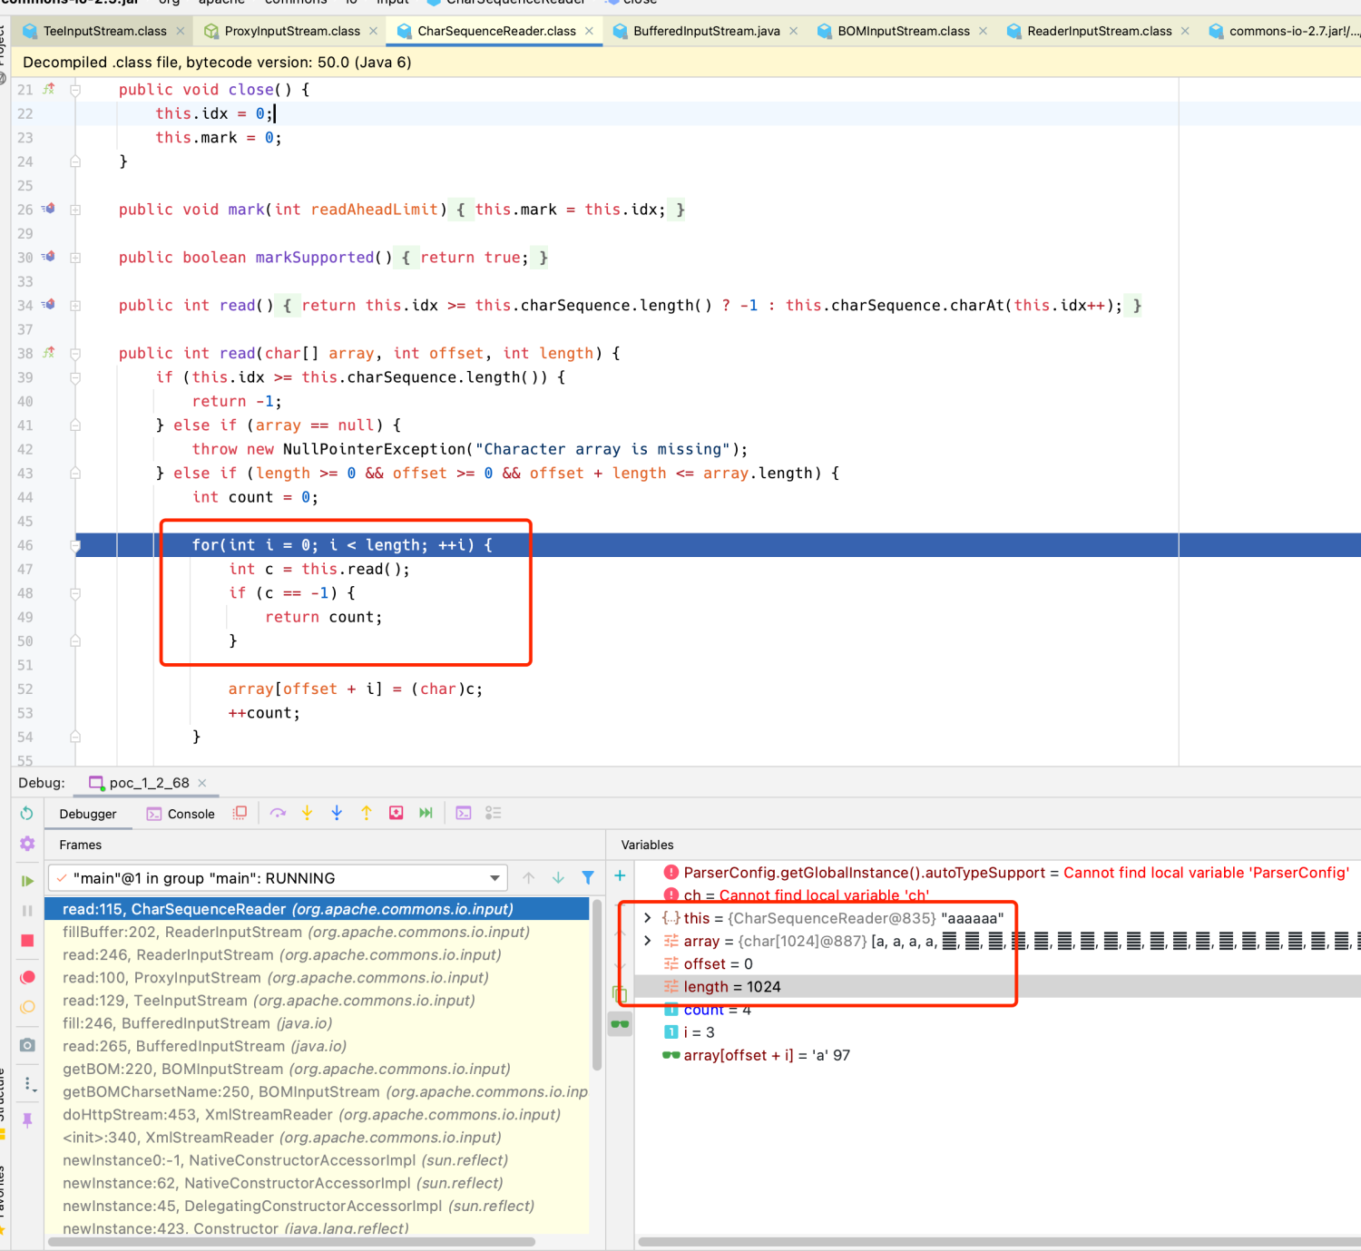Viewport: 1361px width, 1251px height.
Task: Close poc_1_2_68 debug session tab
Action: coord(202,783)
